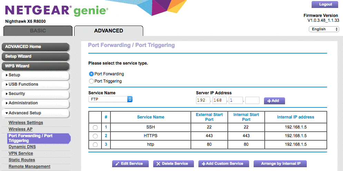
Task: Click internal start port 80 cell
Action: [246, 144]
